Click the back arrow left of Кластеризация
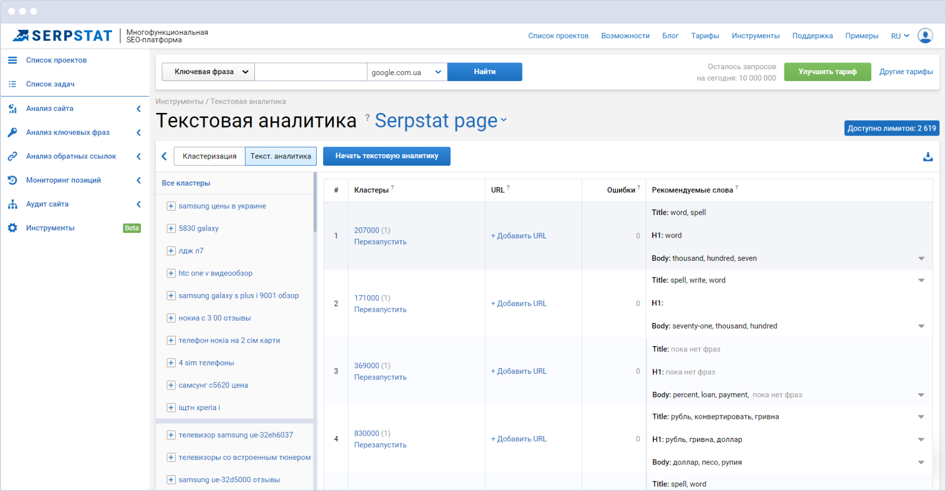The image size is (946, 491). tap(164, 156)
